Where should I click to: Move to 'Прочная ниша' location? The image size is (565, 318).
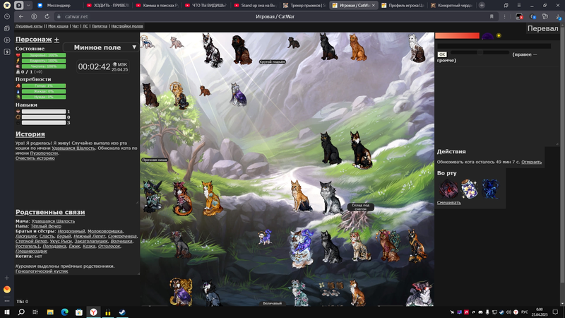coord(154,160)
